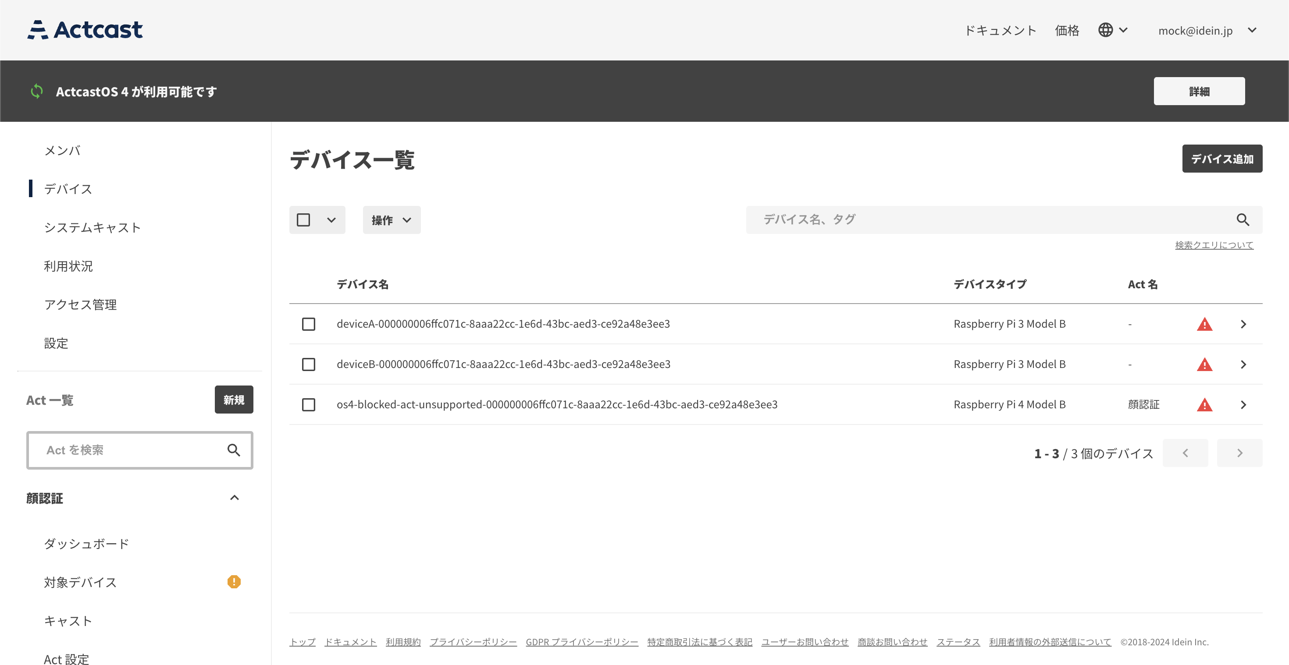Click the デバイス追加 button
The image size is (1289, 665).
tap(1222, 159)
